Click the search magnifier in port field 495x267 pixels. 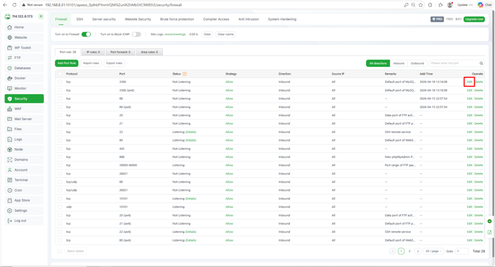coord(481,63)
